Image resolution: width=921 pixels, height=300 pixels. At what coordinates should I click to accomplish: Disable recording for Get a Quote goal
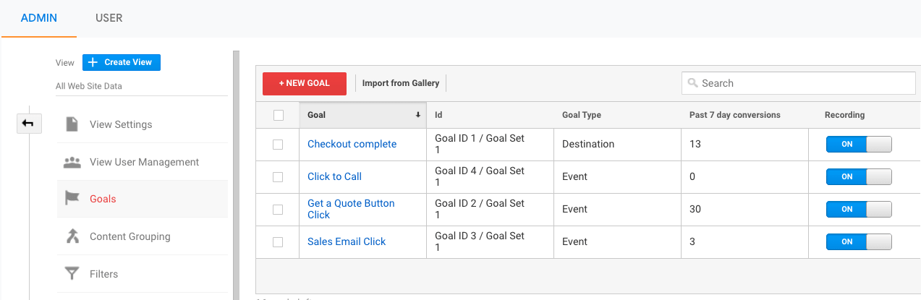(x=859, y=210)
